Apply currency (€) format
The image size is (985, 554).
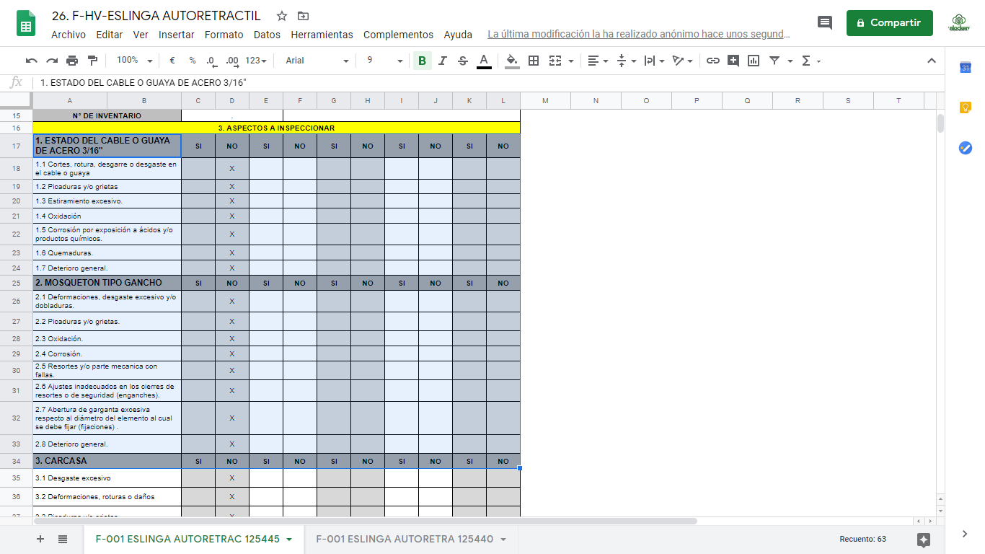pos(172,61)
